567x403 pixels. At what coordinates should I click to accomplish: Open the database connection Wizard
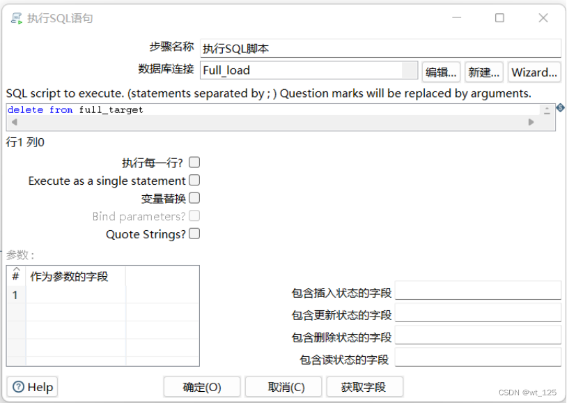pos(534,70)
